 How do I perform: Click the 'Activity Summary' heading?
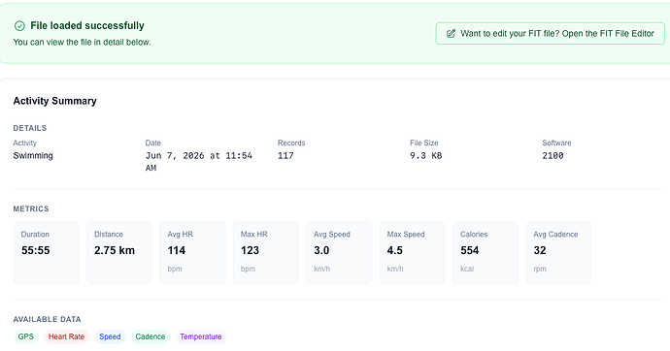point(54,101)
